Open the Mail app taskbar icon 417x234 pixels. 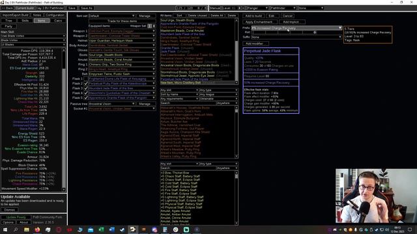pos(91,229)
